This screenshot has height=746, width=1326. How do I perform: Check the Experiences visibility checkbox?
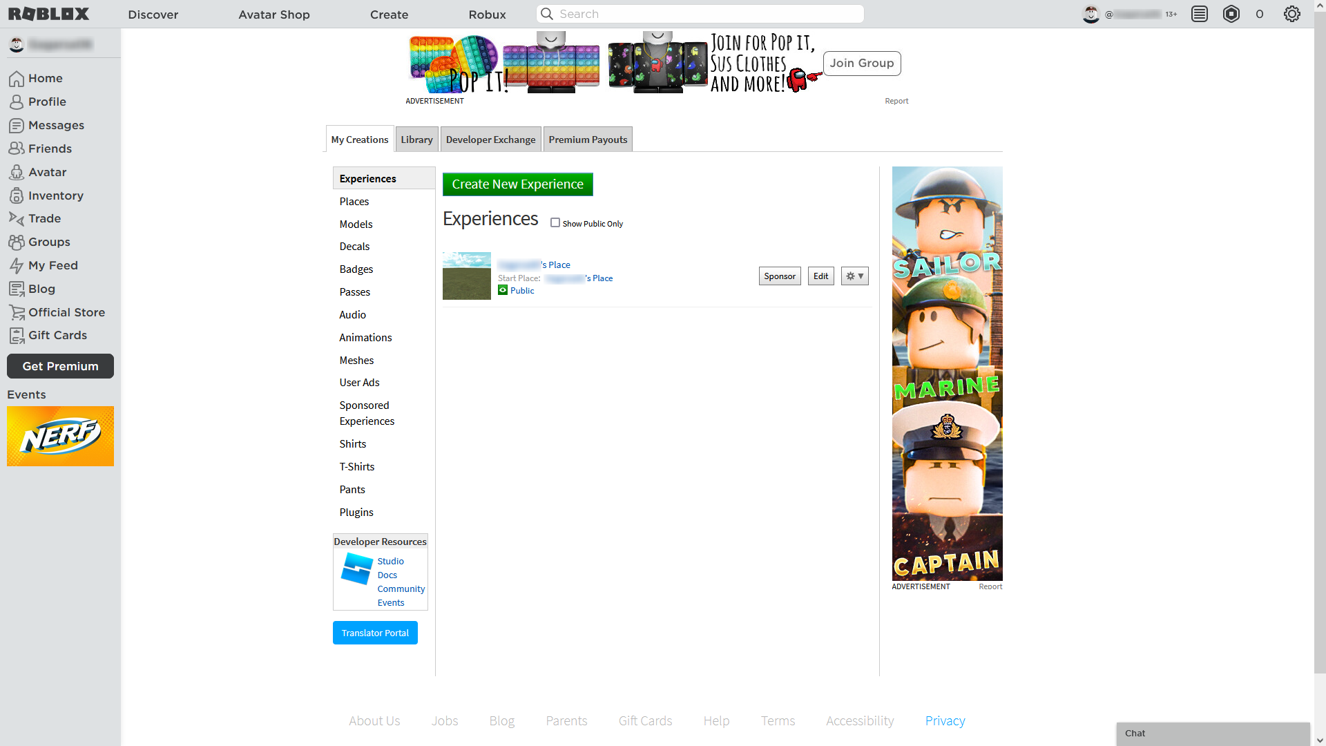coord(555,223)
